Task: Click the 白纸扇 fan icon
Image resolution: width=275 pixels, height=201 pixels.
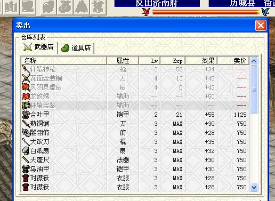Action: tap(26, 151)
